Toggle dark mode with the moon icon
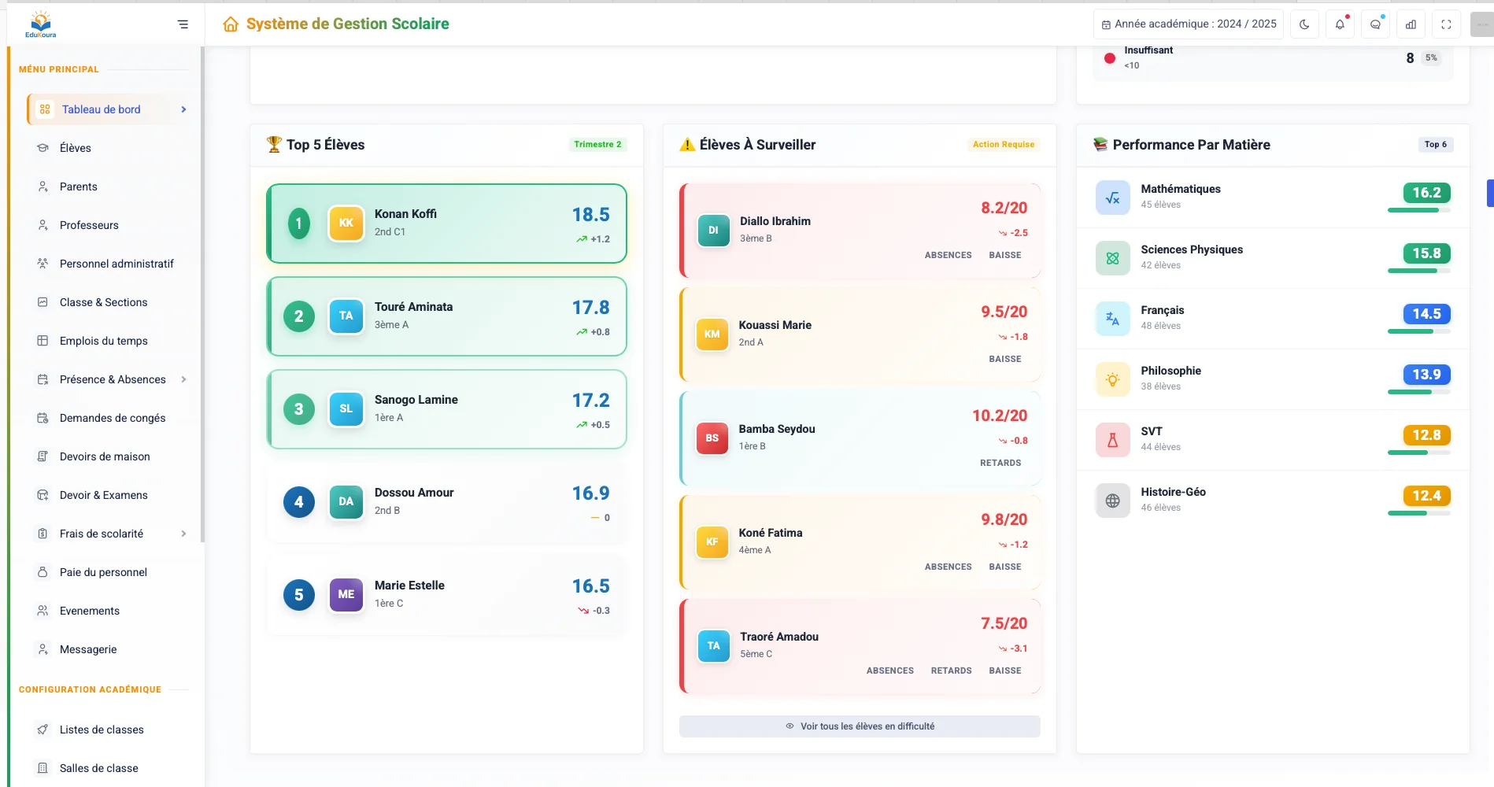 click(1304, 24)
